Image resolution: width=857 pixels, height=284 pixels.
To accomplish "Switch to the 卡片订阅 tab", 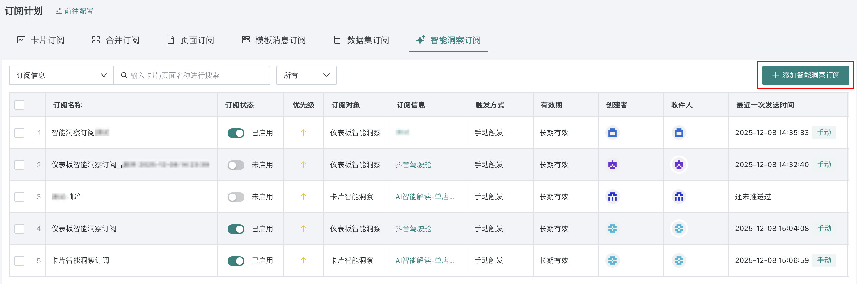I will pyautogui.click(x=41, y=40).
